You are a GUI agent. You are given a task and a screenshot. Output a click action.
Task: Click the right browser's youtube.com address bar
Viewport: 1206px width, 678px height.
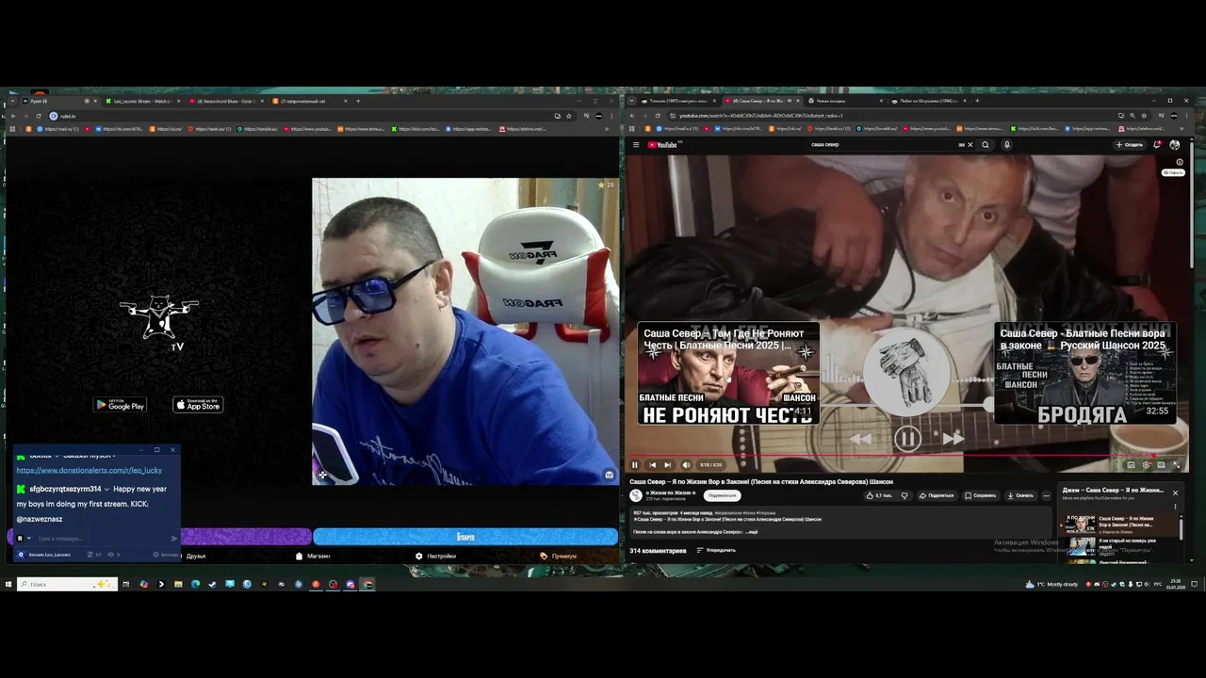tap(895, 116)
